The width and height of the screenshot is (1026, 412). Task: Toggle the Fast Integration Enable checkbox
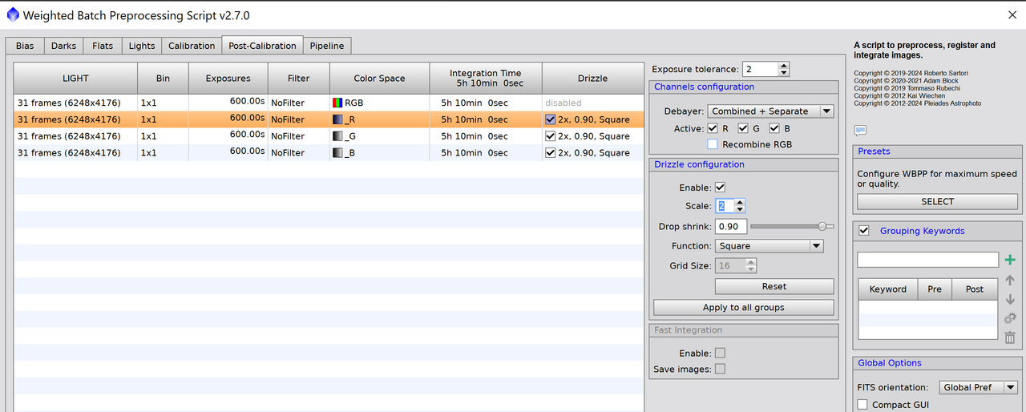click(720, 353)
